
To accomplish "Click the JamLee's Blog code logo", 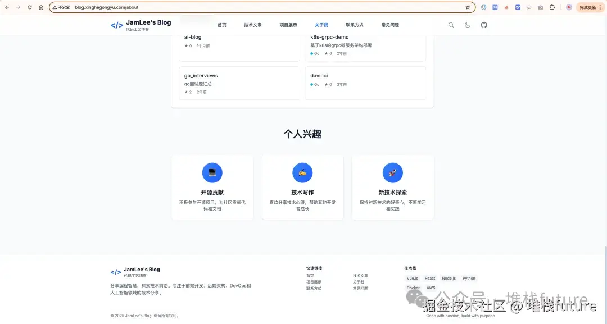I will pyautogui.click(x=116, y=25).
